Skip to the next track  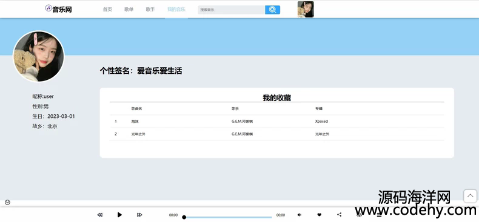139,215
